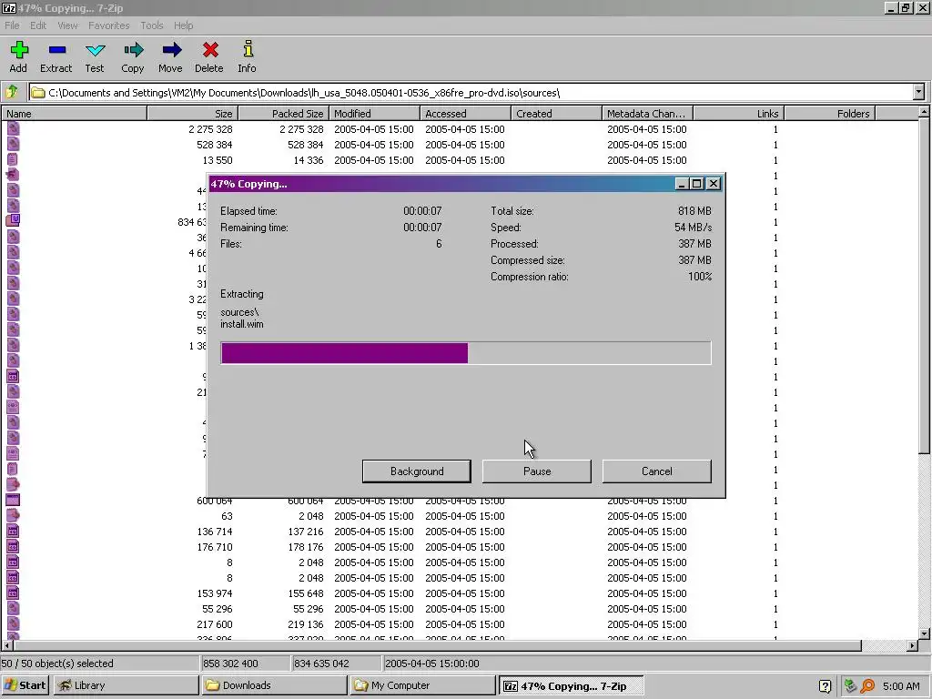Open the Edit menu
This screenshot has height=699, width=932.
pos(38,25)
